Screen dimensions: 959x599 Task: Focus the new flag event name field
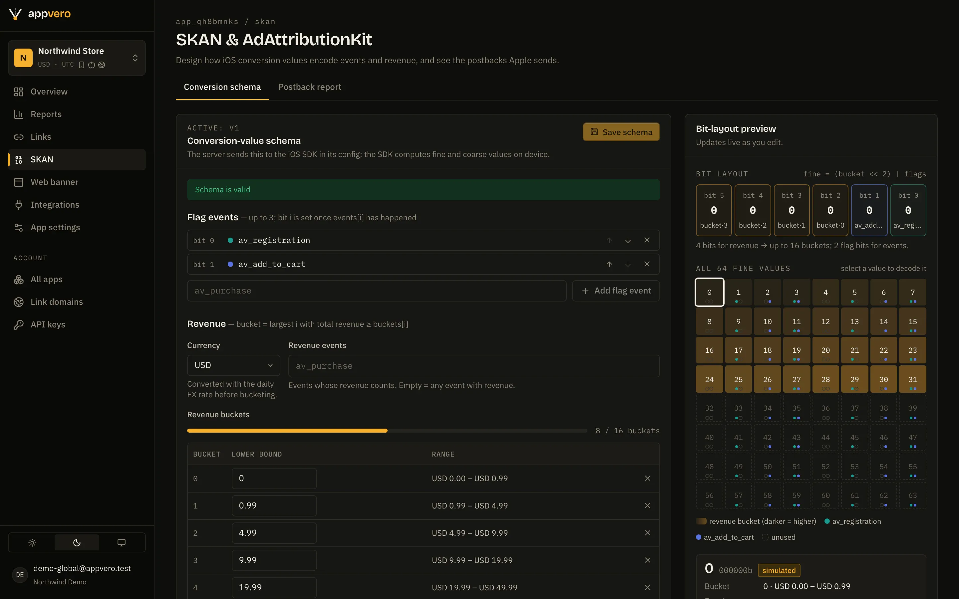point(377,291)
